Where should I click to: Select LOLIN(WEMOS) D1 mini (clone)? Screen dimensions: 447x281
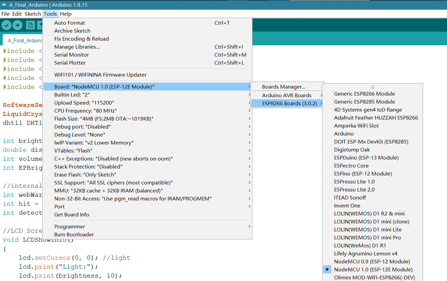coord(373,222)
